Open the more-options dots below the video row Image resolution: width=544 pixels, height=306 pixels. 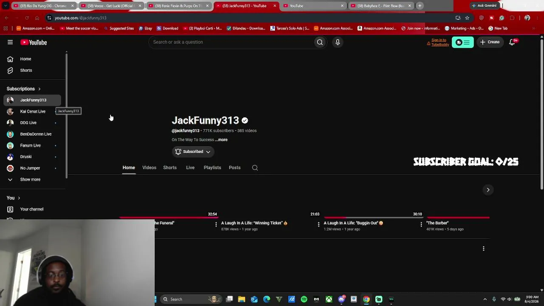[x=483, y=248]
